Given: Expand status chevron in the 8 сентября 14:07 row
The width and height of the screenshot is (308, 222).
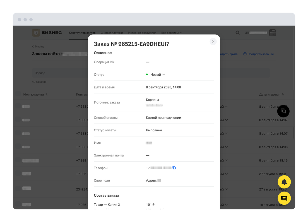Looking at the screenshot, I should pos(226,120).
